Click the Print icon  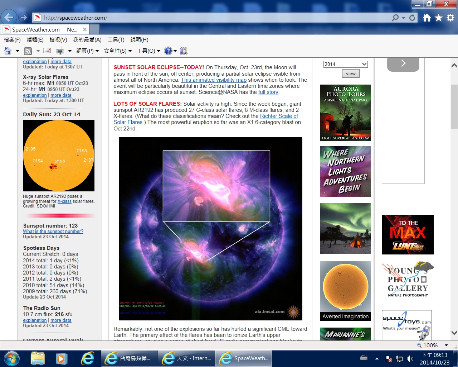click(60, 51)
